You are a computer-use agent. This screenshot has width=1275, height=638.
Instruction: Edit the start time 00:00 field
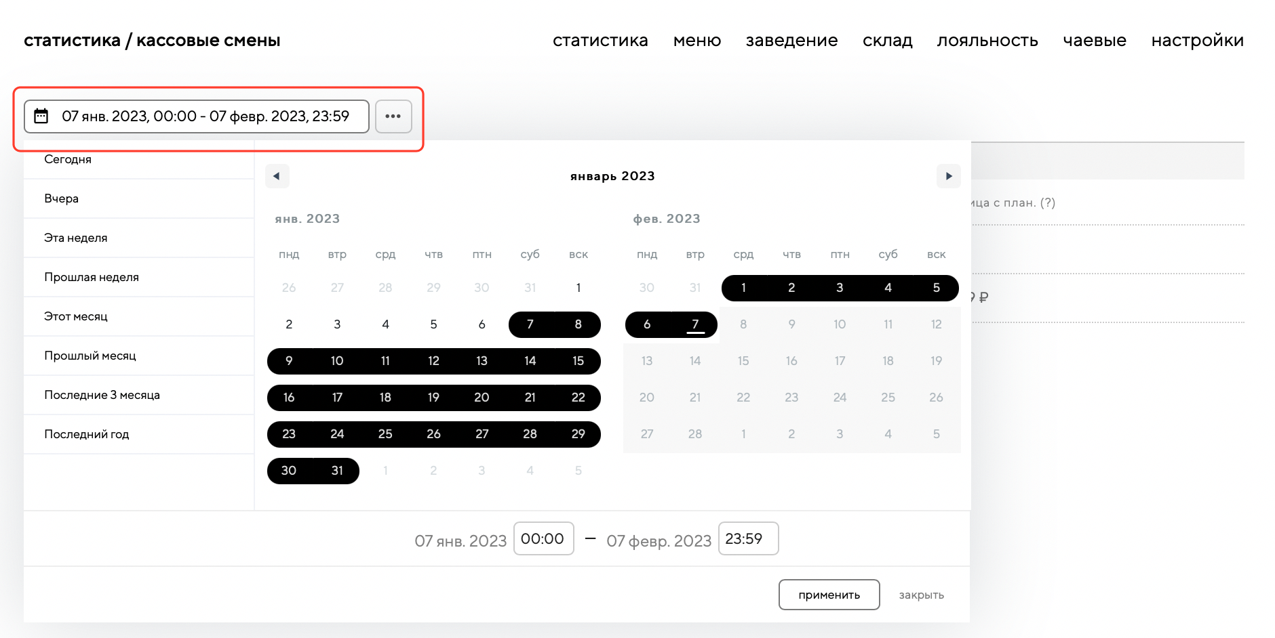coord(543,539)
